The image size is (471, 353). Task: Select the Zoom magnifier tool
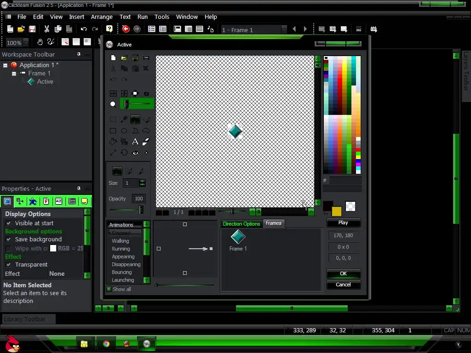click(113, 104)
